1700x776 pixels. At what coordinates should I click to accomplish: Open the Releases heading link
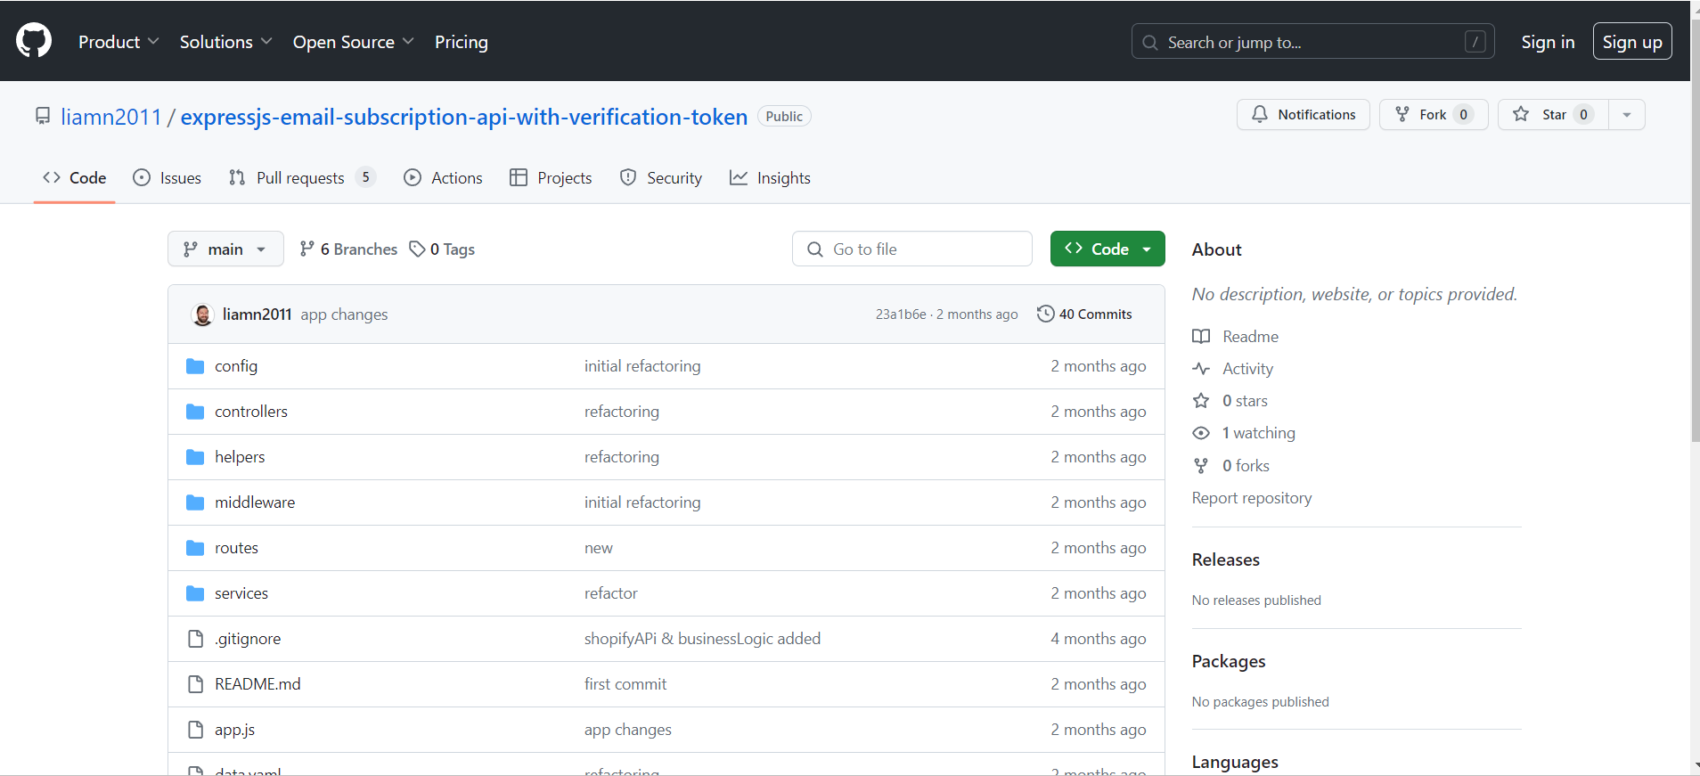pyautogui.click(x=1226, y=560)
